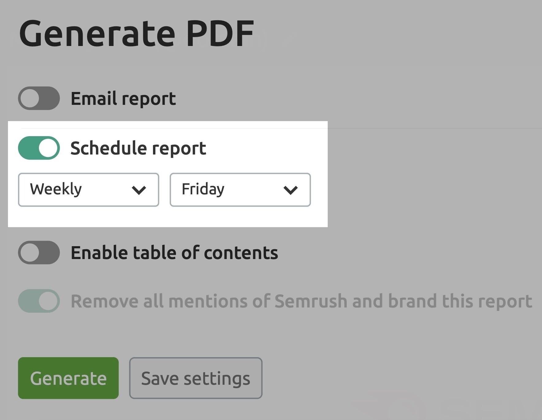Click the Email report label
The width and height of the screenshot is (542, 420).
[123, 99]
